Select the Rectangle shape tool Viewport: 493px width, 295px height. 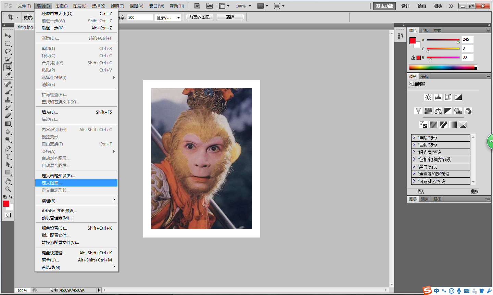click(8, 172)
